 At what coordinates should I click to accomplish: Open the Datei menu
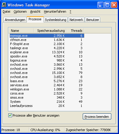(6, 11)
